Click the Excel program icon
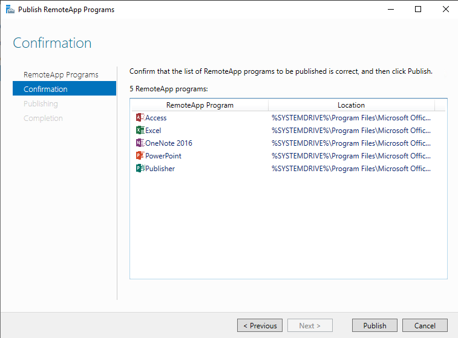 click(140, 130)
